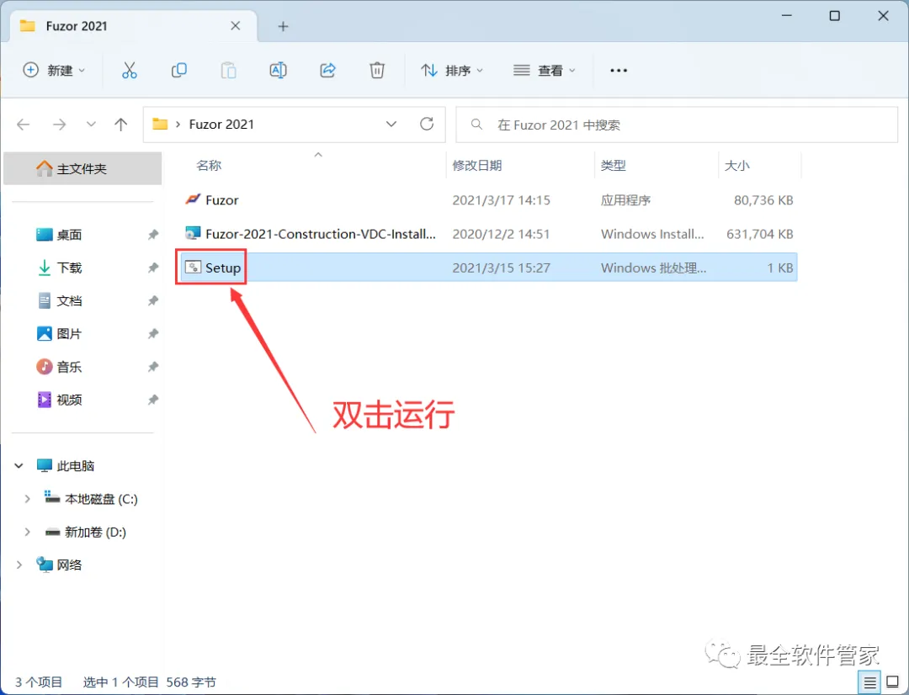Minimize the File Explorer window

787,16
